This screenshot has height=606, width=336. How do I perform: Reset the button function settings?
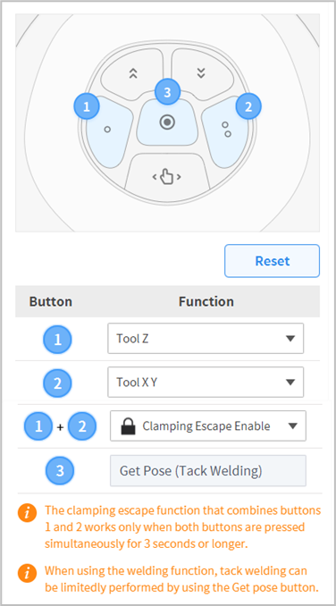pyautogui.click(x=273, y=261)
